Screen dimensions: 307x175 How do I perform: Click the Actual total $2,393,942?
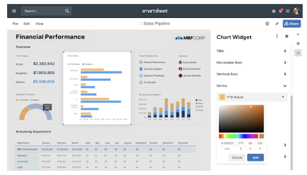(44, 64)
